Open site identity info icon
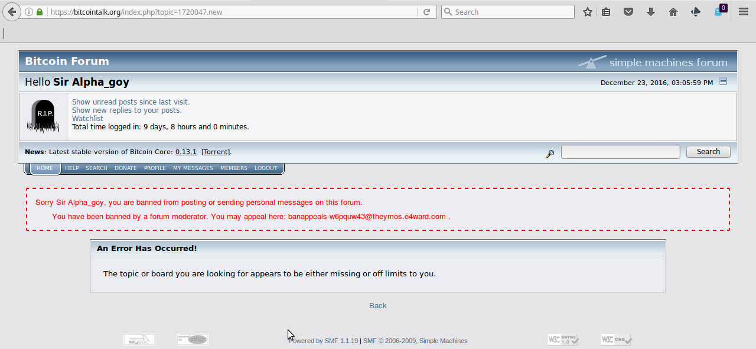 (29, 12)
